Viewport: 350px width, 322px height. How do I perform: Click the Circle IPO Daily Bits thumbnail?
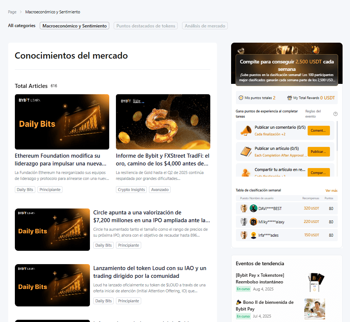pyautogui.click(x=52, y=230)
